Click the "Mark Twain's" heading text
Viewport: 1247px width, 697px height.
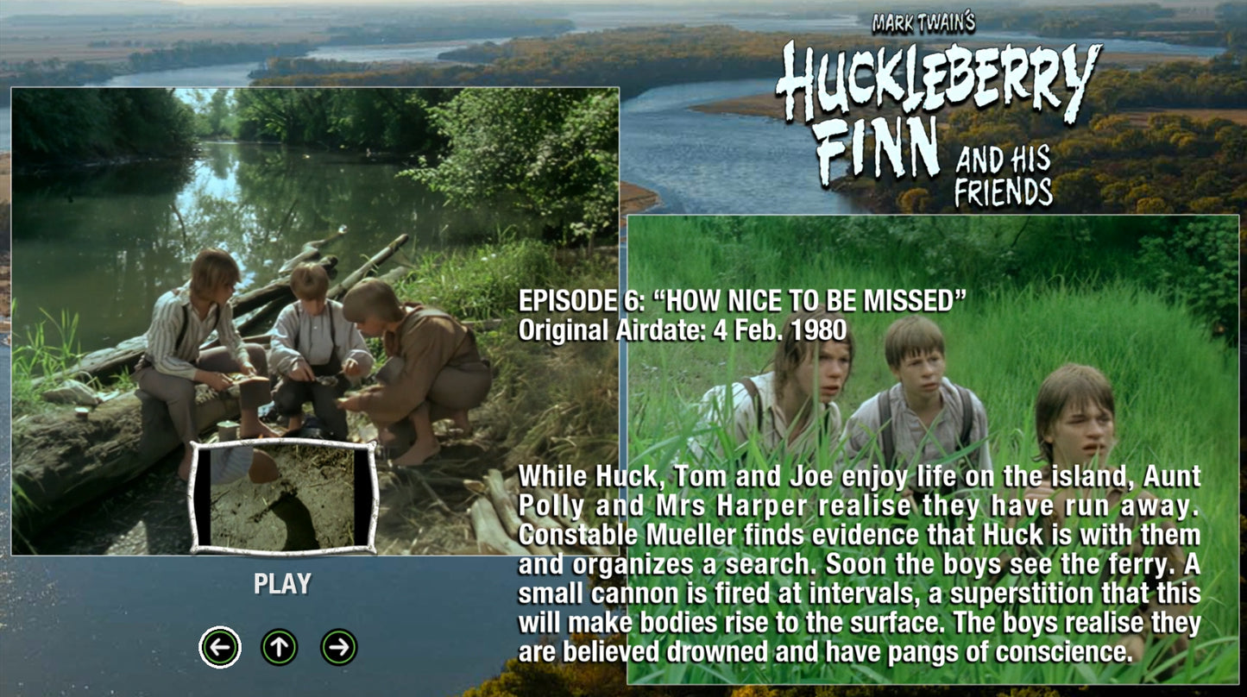pos(923,22)
